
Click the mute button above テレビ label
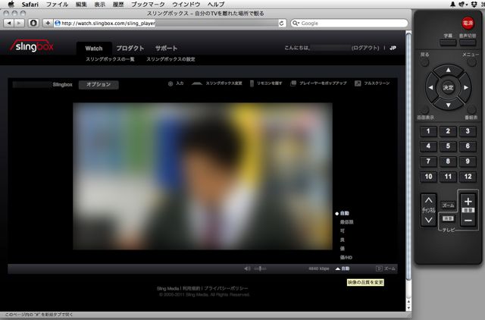click(x=448, y=218)
